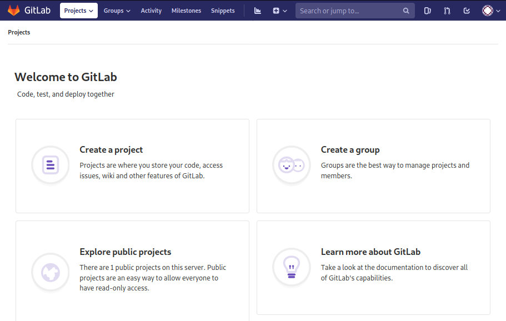The image size is (506, 321).
Task: Click 'Take a look at the documentation' text
Action: point(394,272)
